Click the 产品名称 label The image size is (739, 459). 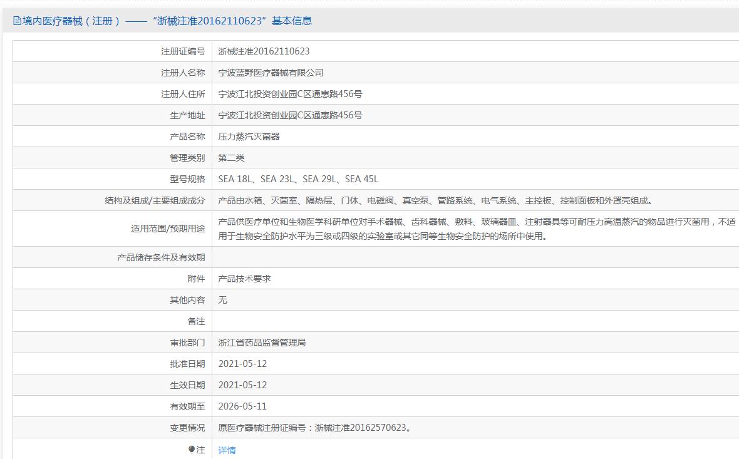click(x=188, y=136)
